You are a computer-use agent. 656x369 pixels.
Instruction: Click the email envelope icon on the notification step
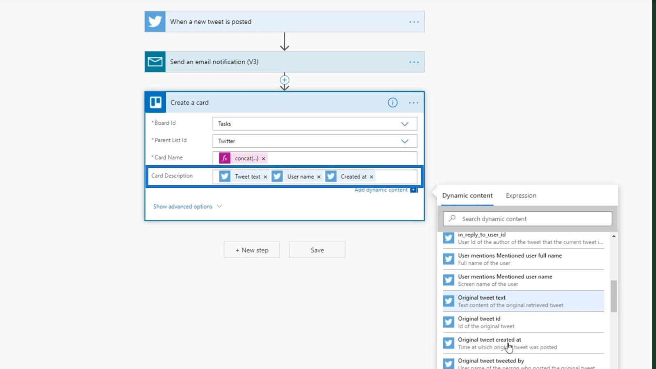(155, 61)
